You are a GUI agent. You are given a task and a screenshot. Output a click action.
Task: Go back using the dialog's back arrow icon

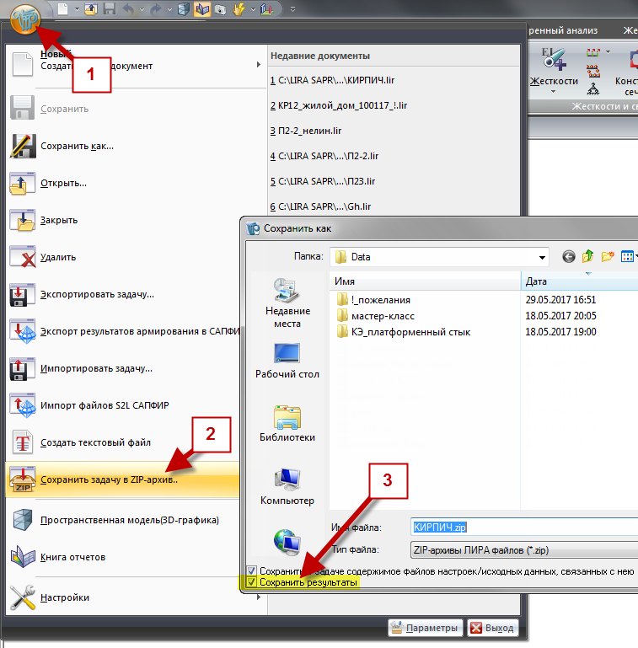[x=569, y=257]
